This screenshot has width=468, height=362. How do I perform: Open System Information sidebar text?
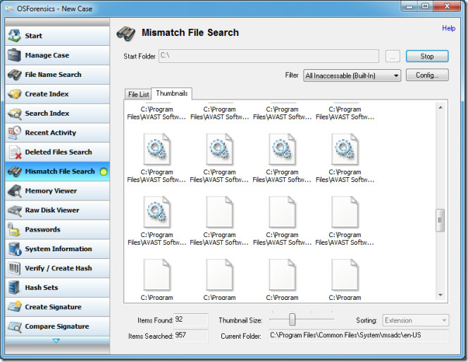tap(58, 248)
